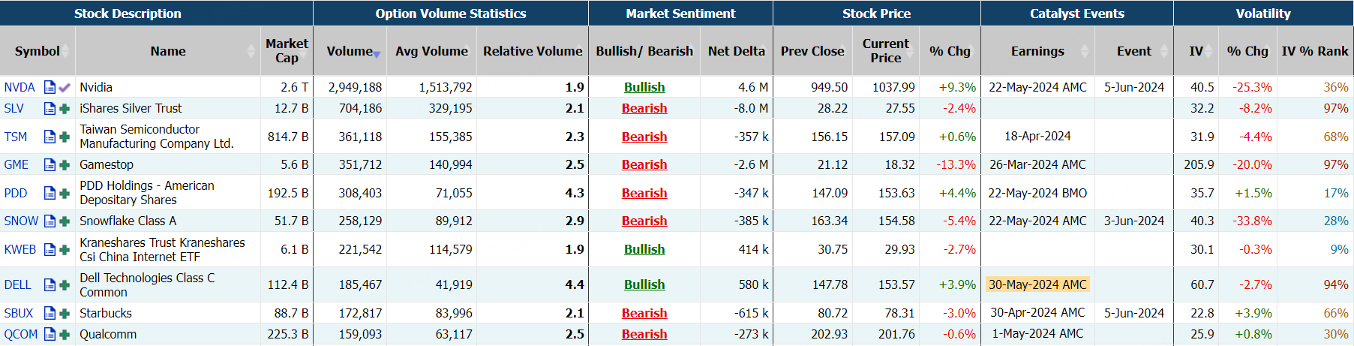Open the document icon next to NVDA
The image size is (1354, 346).
point(50,87)
